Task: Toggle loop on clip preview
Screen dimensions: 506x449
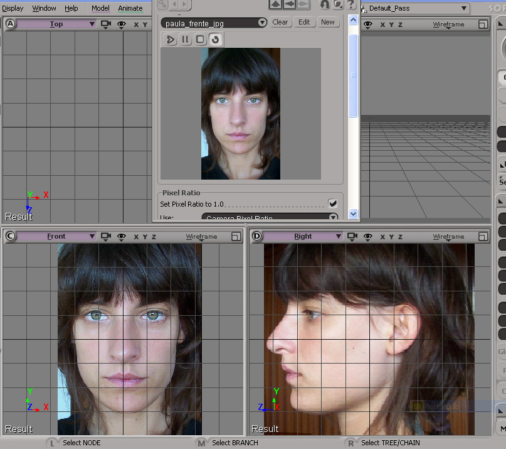Action: 215,40
